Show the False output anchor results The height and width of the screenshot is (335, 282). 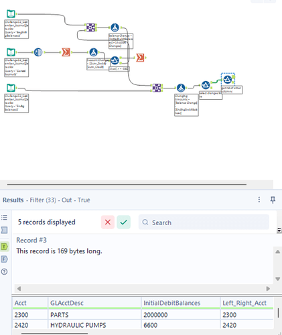pyautogui.click(x=4, y=259)
